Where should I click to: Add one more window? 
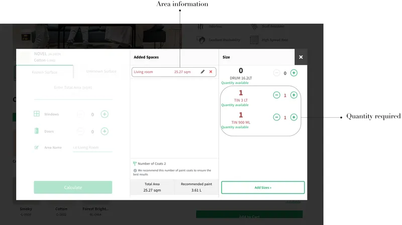coord(105,114)
